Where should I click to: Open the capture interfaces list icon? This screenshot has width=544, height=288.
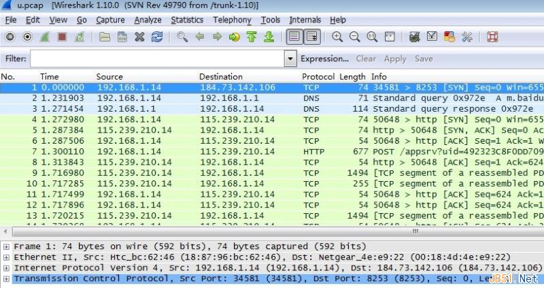10,37
